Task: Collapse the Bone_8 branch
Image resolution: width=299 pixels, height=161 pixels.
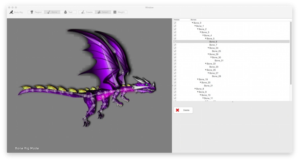Action: click(x=195, y=89)
